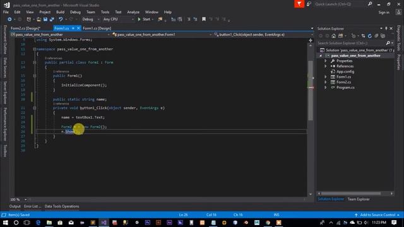Click Add to Source Control in status bar
404x227 pixels.
click(x=377, y=215)
